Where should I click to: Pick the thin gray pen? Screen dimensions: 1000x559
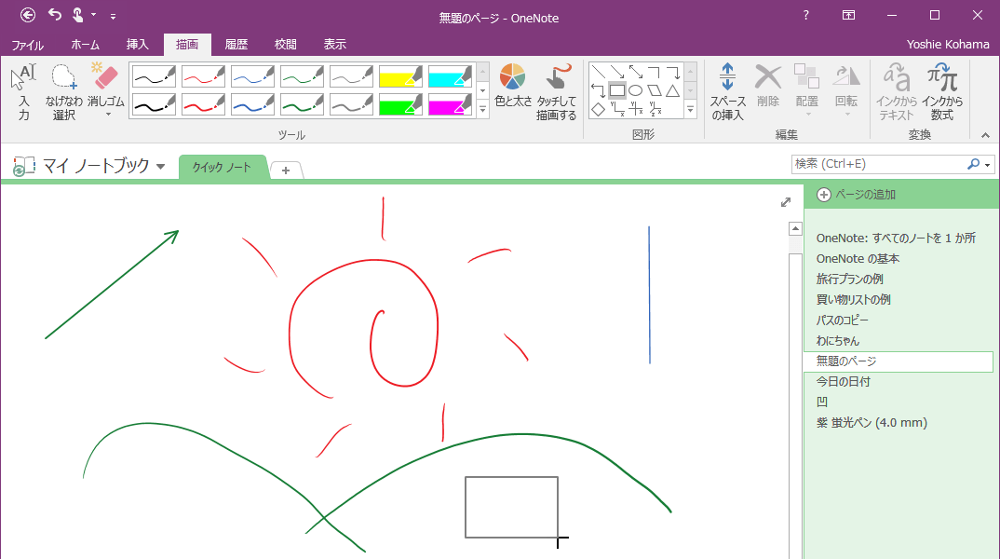[x=351, y=76]
